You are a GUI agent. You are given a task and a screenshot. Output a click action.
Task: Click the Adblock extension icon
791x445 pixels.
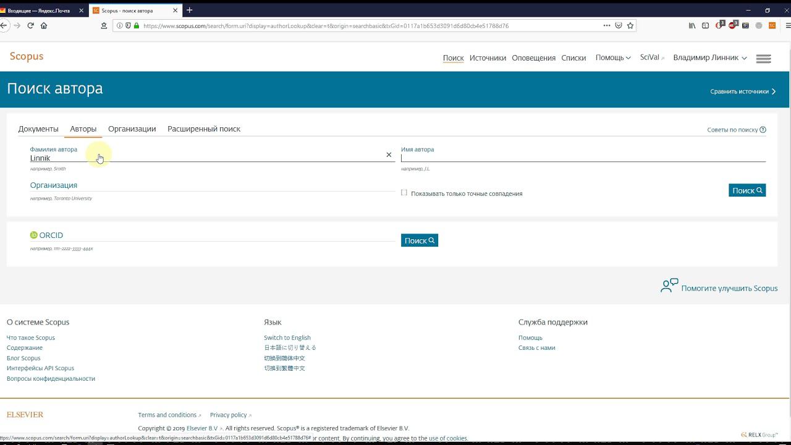coord(732,26)
